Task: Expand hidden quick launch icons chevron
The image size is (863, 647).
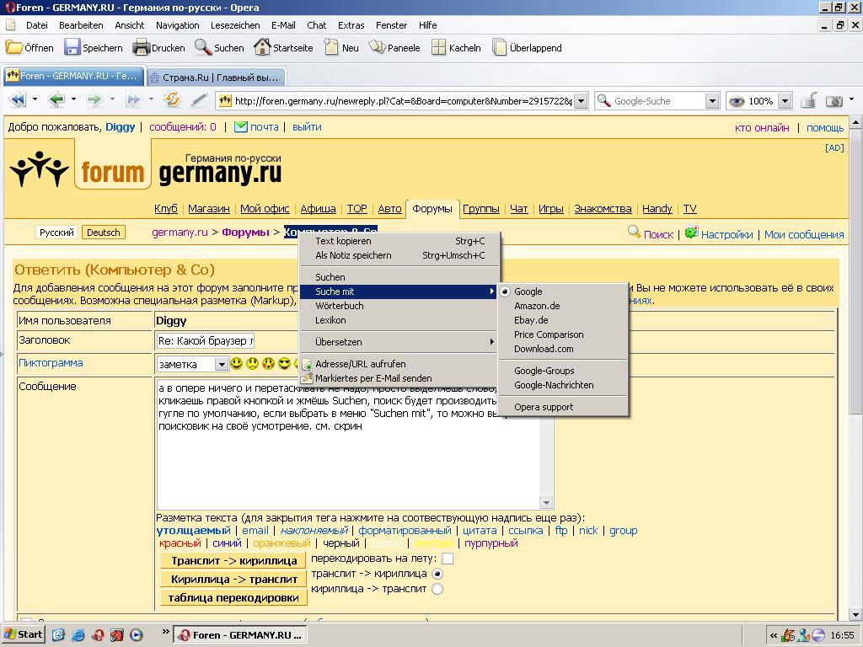Action: (x=165, y=632)
